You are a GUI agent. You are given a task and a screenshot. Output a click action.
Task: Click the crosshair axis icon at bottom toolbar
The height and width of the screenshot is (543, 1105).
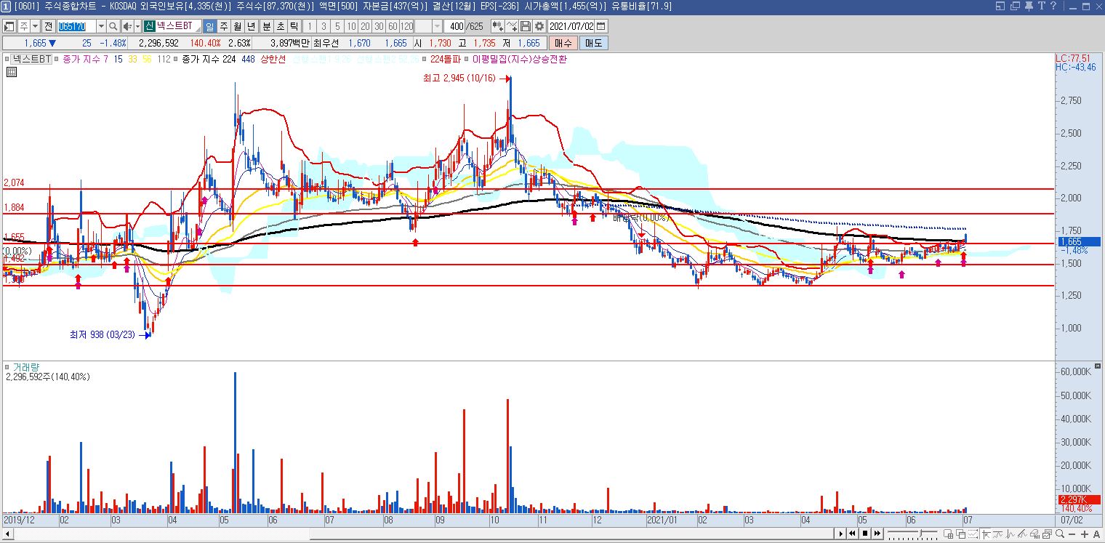tap(986, 534)
